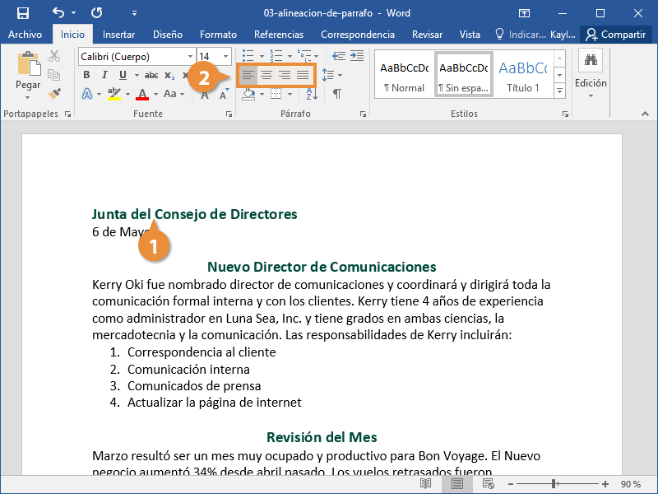This screenshot has height=494, width=658.
Task: Click the Compartir share button
Action: (615, 35)
